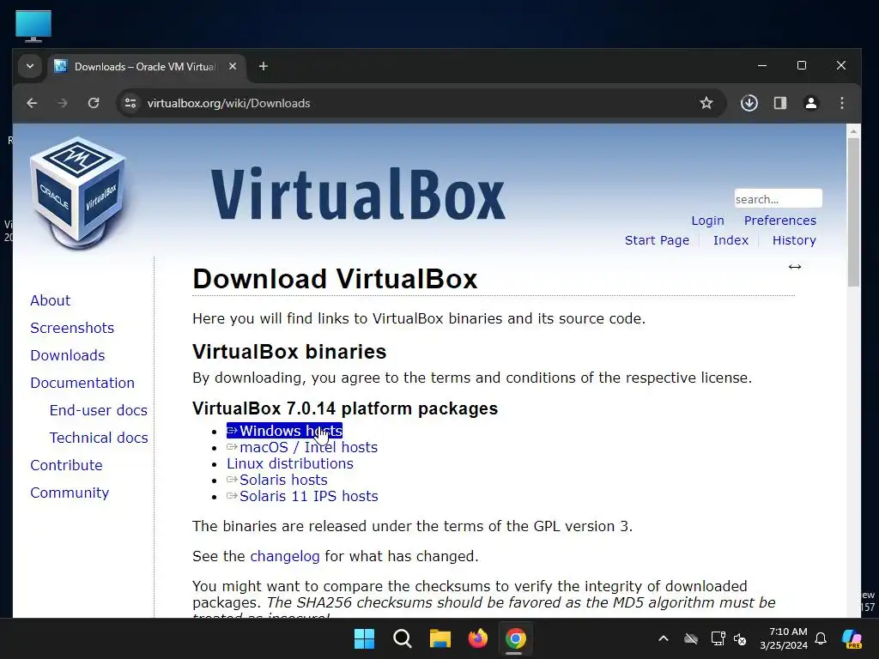Open the Chrome profile icon

[x=810, y=103]
